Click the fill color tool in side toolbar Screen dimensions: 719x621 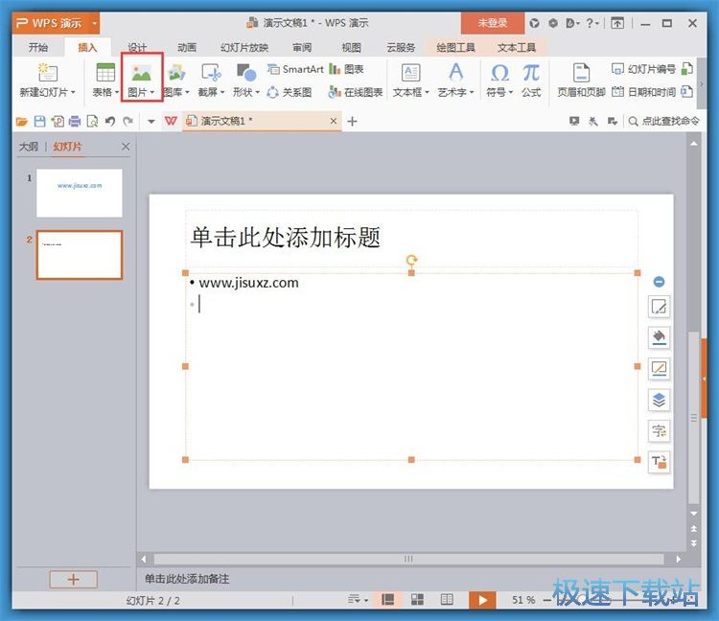[659, 337]
